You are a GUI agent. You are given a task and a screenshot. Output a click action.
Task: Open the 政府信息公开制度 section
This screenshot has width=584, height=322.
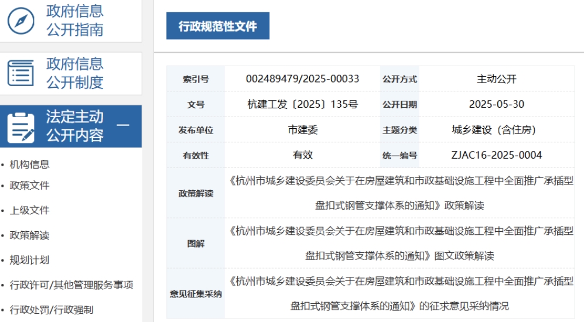point(74,73)
